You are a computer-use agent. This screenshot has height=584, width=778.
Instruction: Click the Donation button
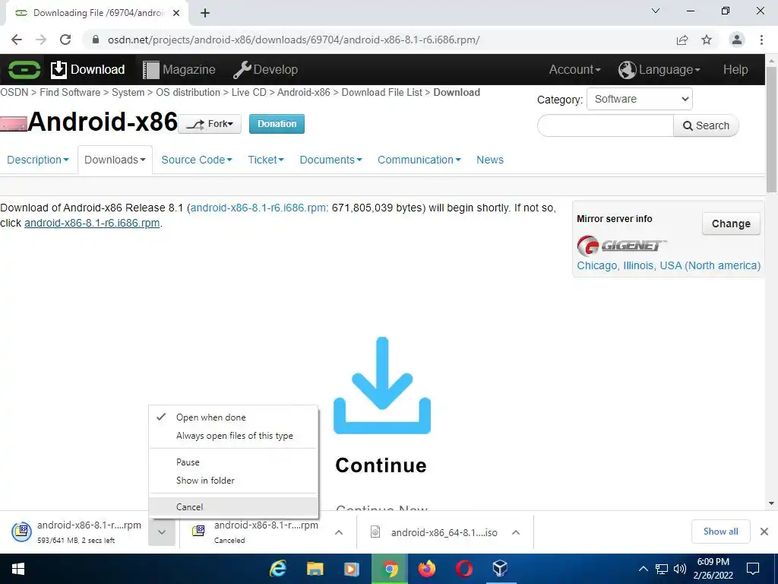pos(277,124)
